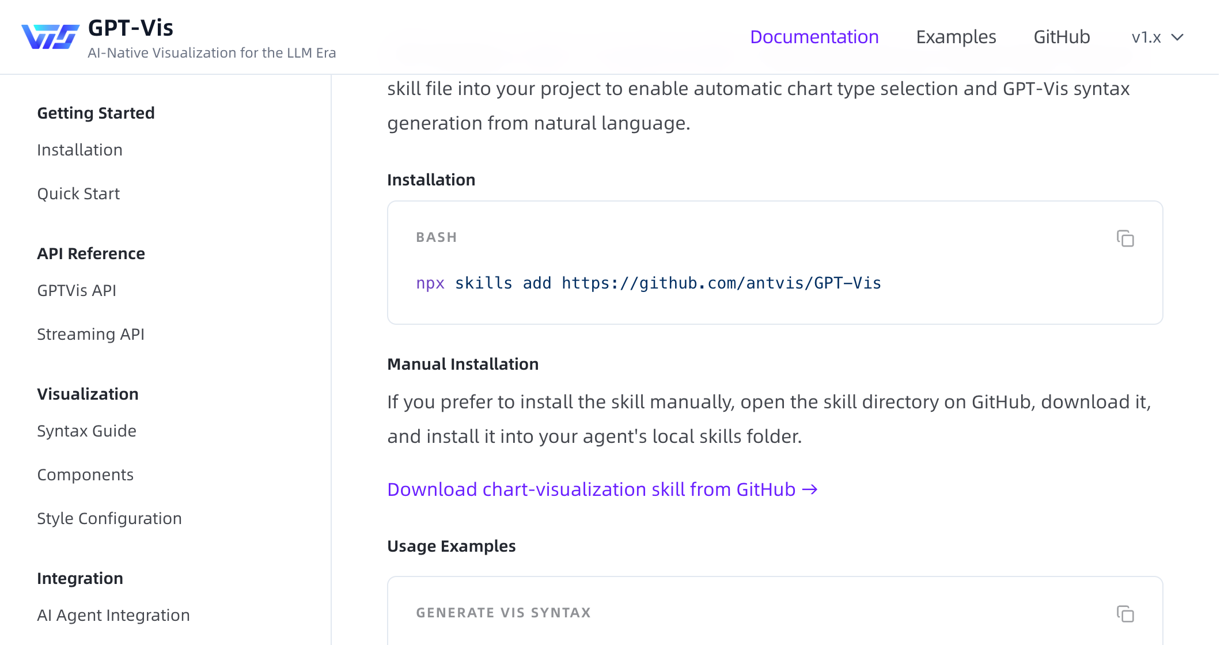The height and width of the screenshot is (645, 1228).
Task: Go to the Examples nav tab
Action: (956, 37)
